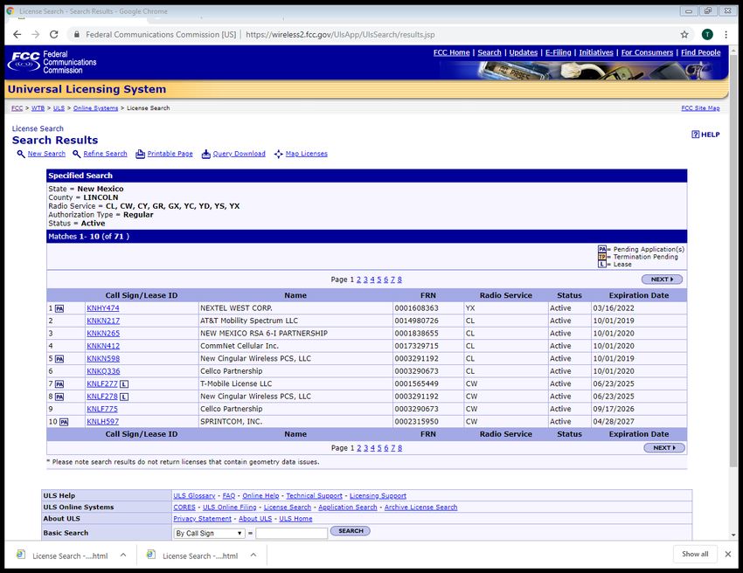Open the Search link in the header
This screenshot has height=573, width=743.
pos(490,52)
